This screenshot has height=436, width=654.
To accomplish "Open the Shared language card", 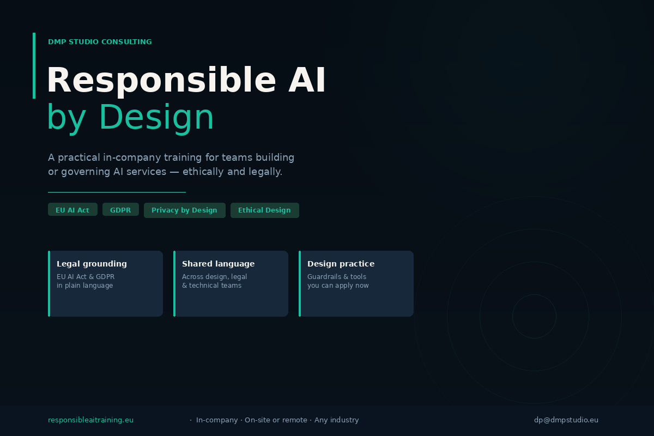I will (231, 283).
